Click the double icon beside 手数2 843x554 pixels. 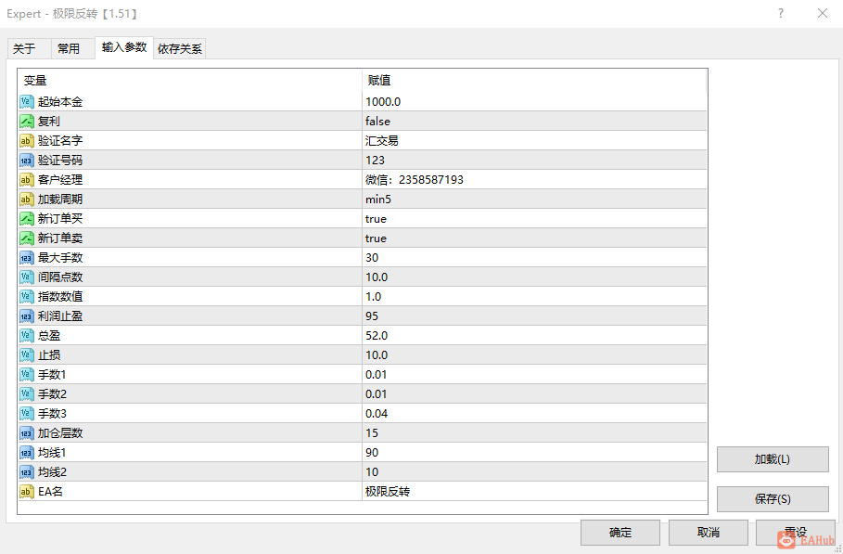pos(27,394)
